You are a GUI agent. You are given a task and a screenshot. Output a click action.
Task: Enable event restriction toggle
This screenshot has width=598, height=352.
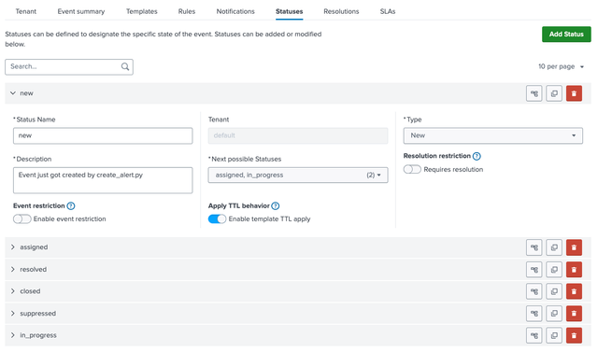click(x=22, y=219)
